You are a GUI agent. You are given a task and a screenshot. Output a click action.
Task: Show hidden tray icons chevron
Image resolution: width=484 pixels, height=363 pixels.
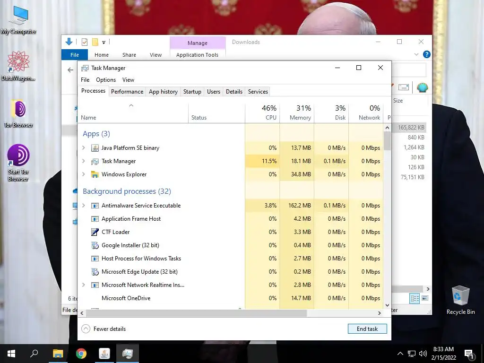coord(400,354)
